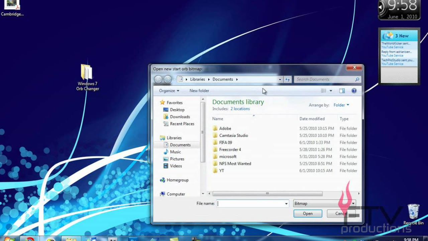Click the 3 New header in the notification gadget
Screen dimensions: 428x241
tap(399, 36)
